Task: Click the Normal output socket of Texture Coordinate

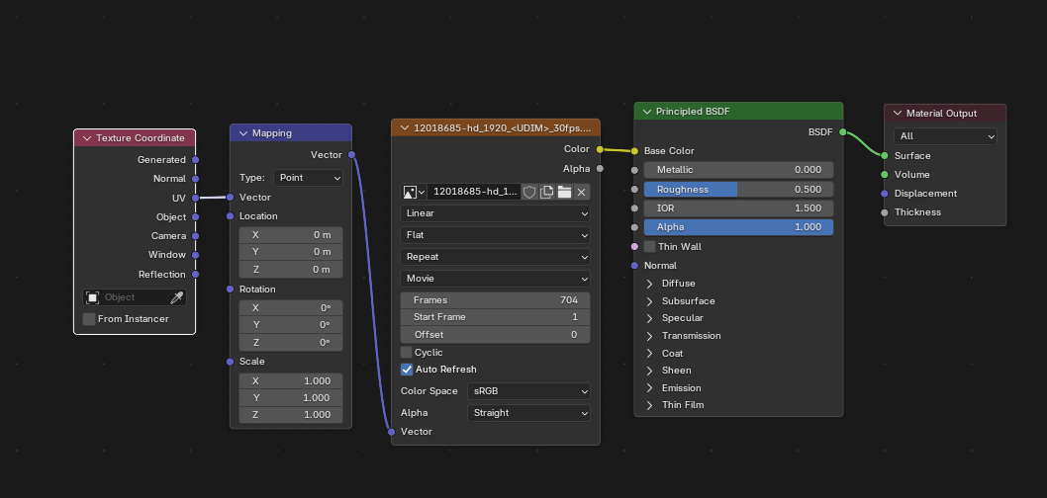Action: click(x=195, y=179)
